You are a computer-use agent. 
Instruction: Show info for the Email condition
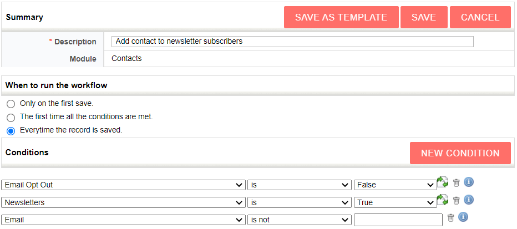(463, 217)
